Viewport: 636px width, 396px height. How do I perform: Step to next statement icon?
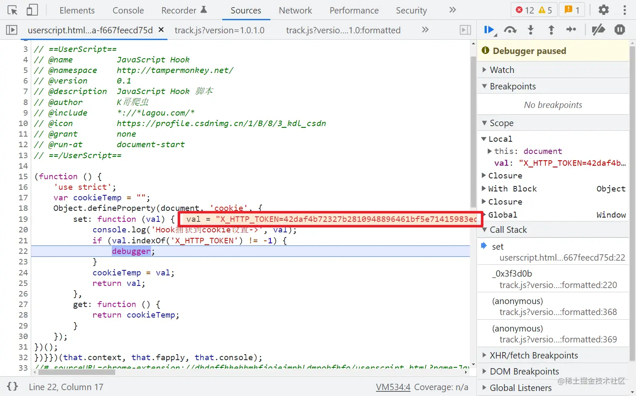click(571, 30)
